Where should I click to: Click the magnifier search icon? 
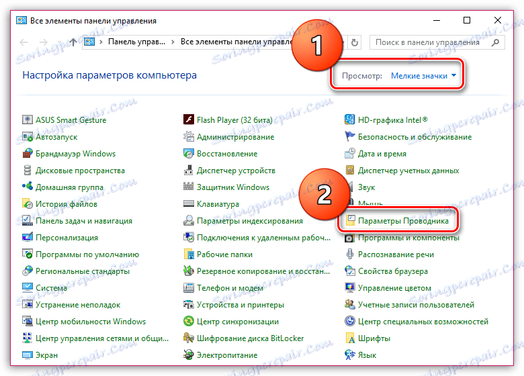tap(495, 42)
